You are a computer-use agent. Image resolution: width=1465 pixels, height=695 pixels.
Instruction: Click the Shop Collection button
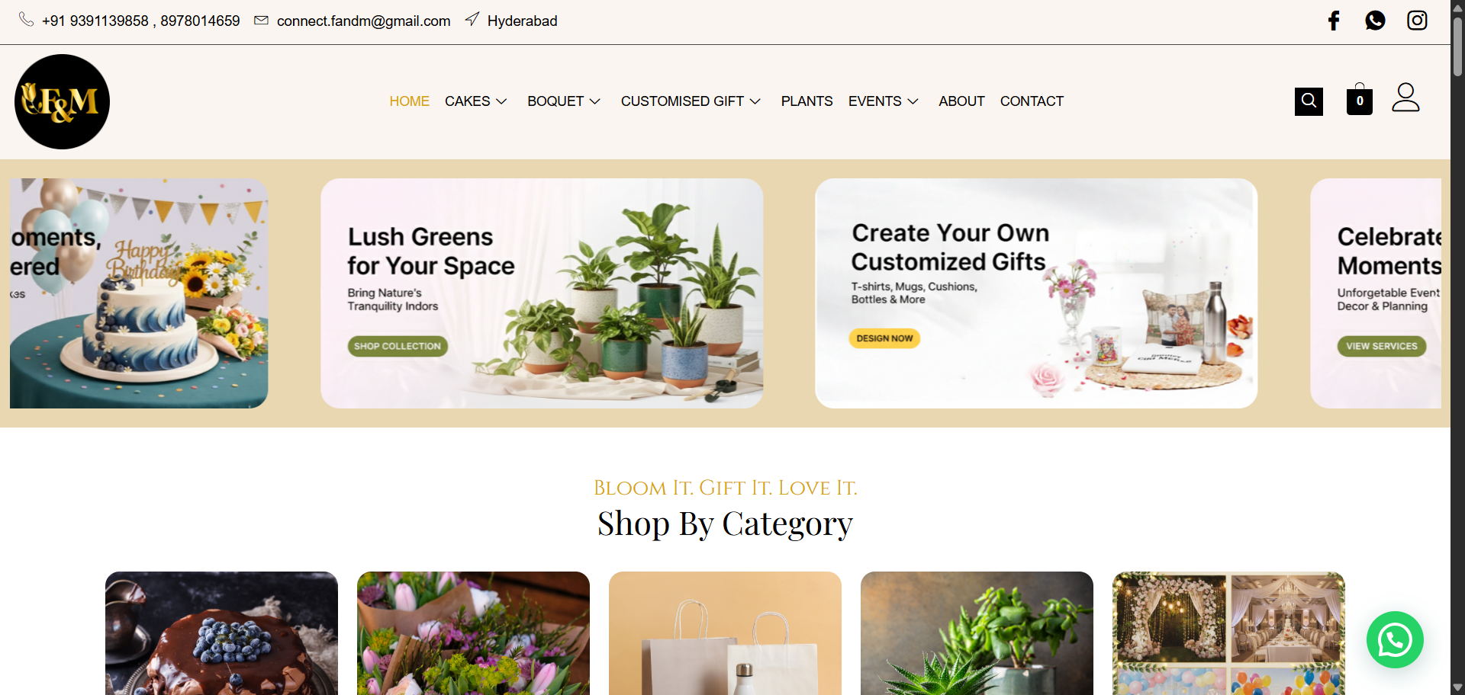[x=398, y=346]
